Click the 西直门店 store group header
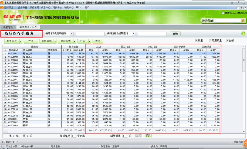Viewport: 247px width, 149px height. [x=126, y=47]
